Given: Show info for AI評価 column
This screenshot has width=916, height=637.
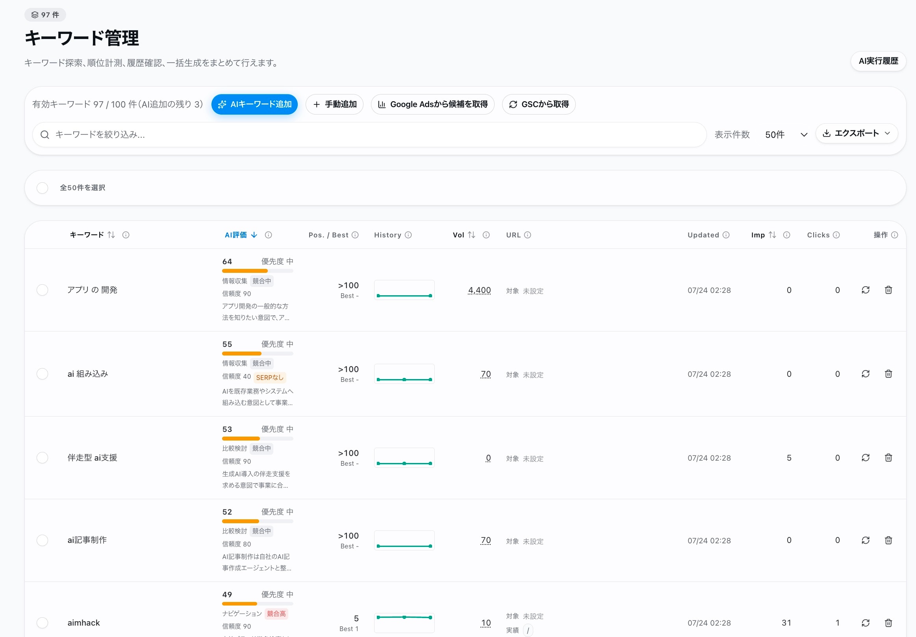Looking at the screenshot, I should pos(269,235).
